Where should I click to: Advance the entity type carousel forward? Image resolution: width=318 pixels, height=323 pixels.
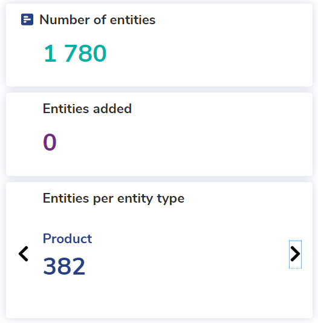pyautogui.click(x=295, y=254)
